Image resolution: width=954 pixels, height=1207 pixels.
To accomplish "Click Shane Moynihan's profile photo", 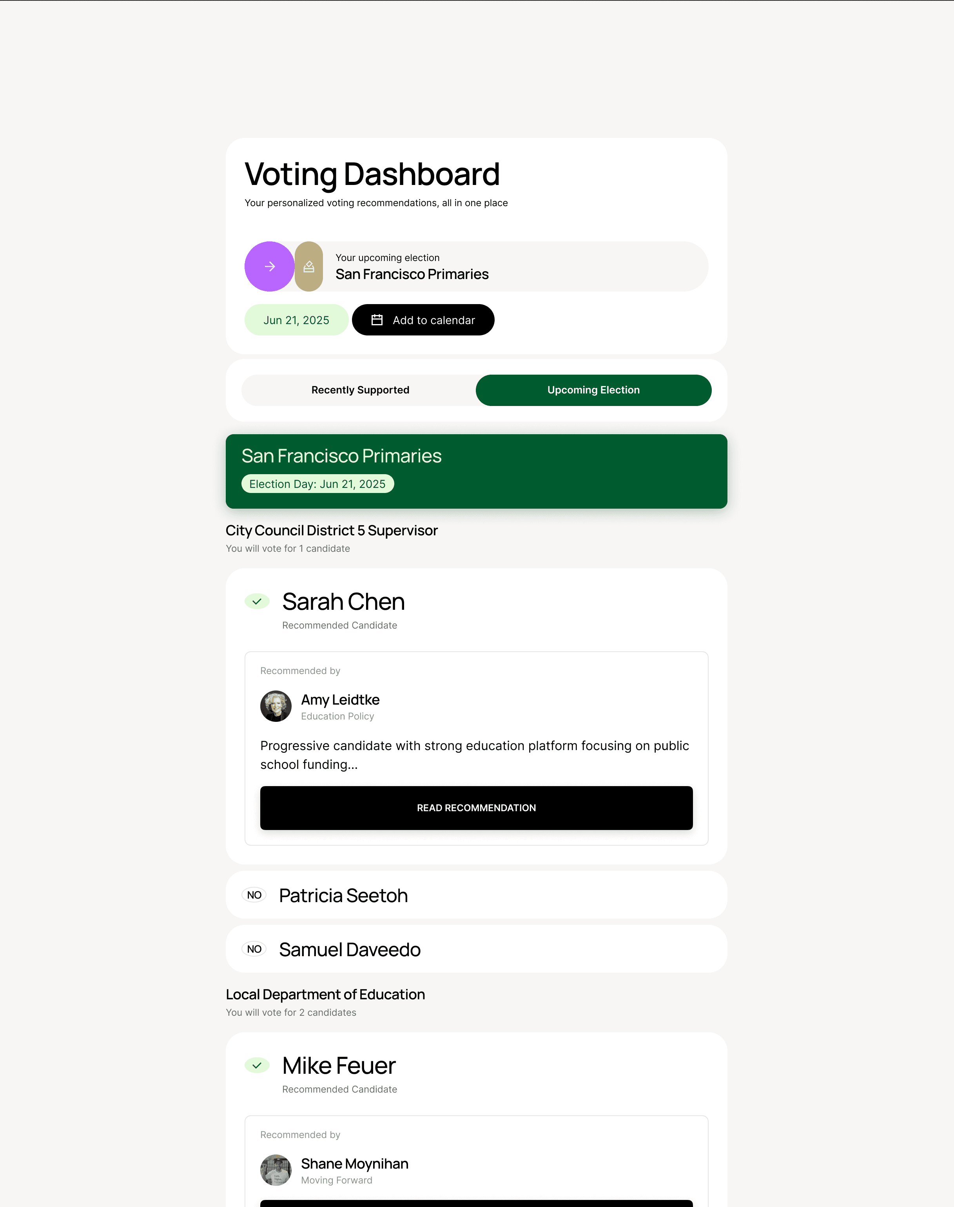I will pyautogui.click(x=276, y=1170).
